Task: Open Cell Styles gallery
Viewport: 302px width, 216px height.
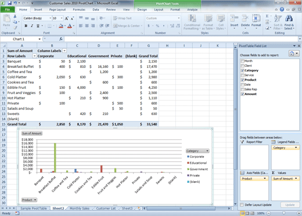Action: tap(221, 22)
